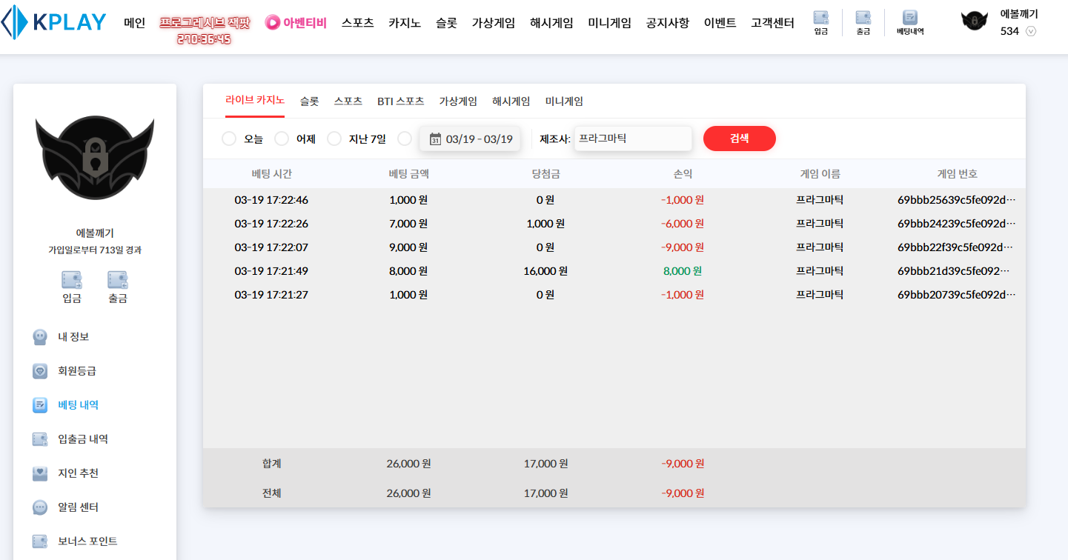The height and width of the screenshot is (560, 1068).
Task: Open betting history icon in header
Action: tap(910, 22)
